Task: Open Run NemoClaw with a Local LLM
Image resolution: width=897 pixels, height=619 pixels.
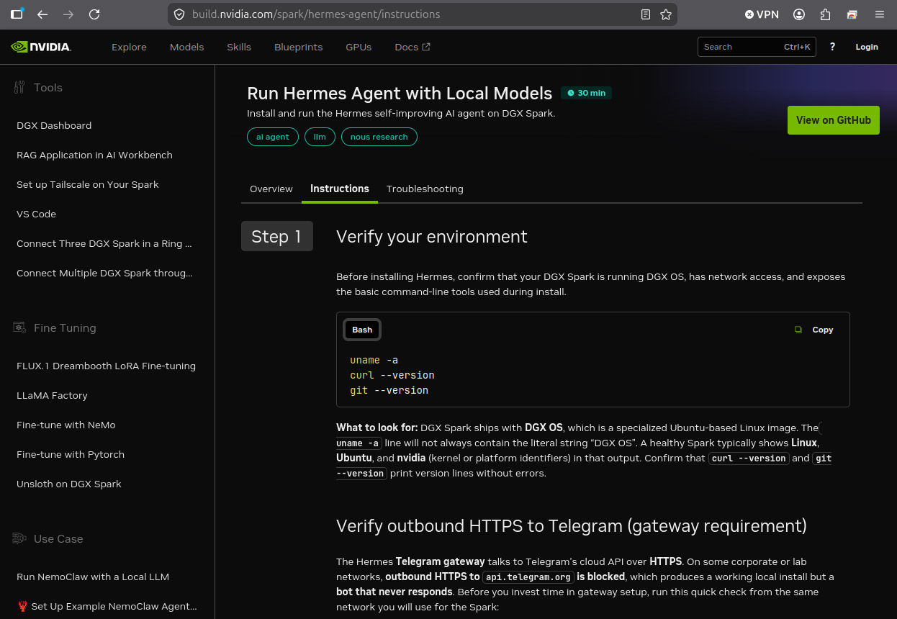Action: click(x=93, y=577)
